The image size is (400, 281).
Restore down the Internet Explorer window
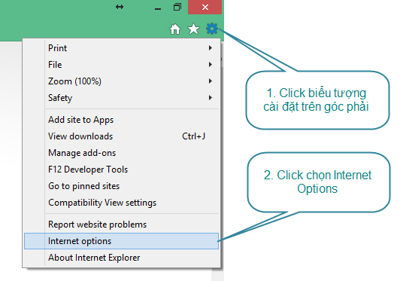(x=177, y=7)
